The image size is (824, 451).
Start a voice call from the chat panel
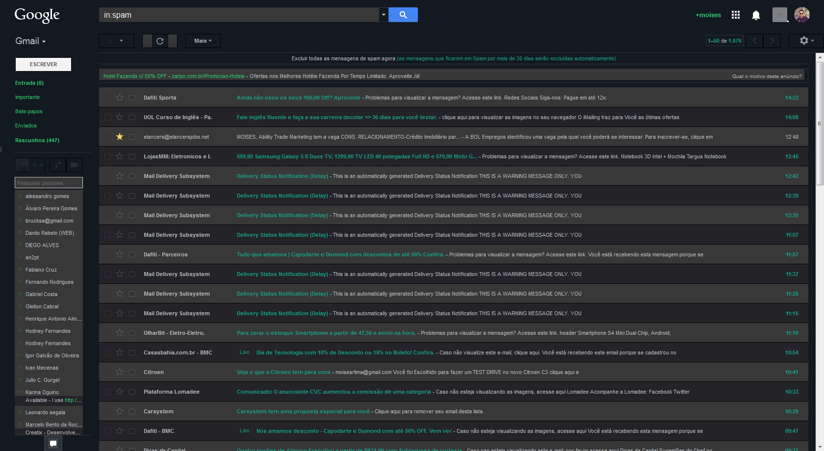(57, 165)
